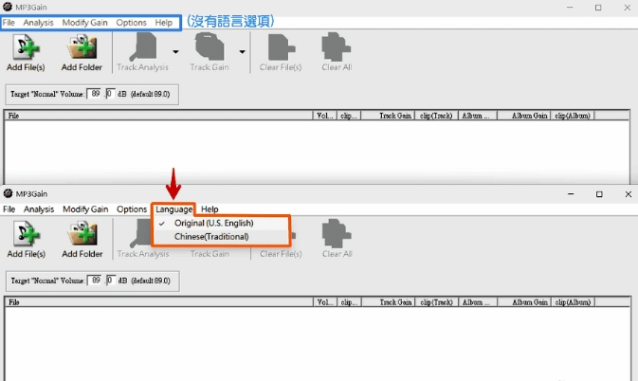Click Add Folder icon in the upper window

82,49
